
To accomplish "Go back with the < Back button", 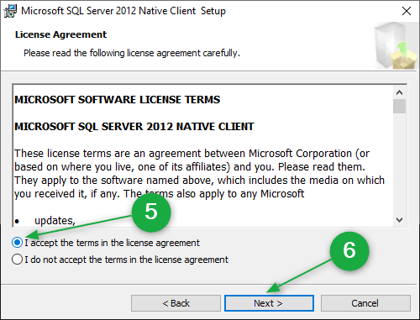I will 176,303.
